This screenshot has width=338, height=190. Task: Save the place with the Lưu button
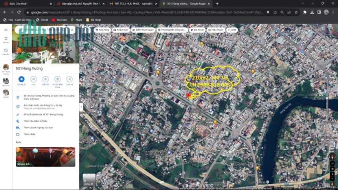pos(33,81)
